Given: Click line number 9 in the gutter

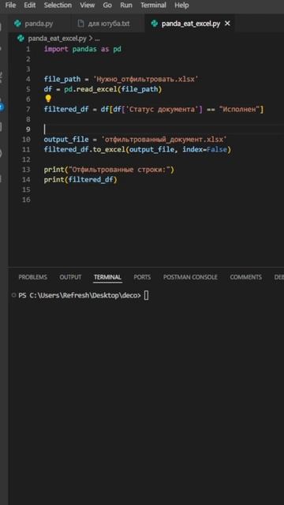Looking at the screenshot, I should [28, 129].
